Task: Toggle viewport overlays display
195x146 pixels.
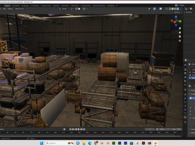Action: (160, 9)
